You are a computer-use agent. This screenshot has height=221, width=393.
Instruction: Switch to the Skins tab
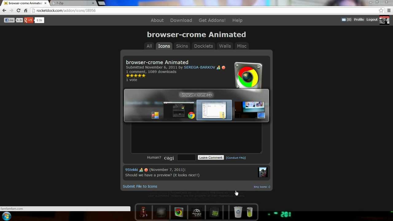point(182,46)
